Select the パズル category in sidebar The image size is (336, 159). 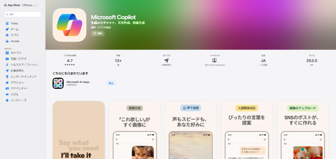tap(14, 94)
